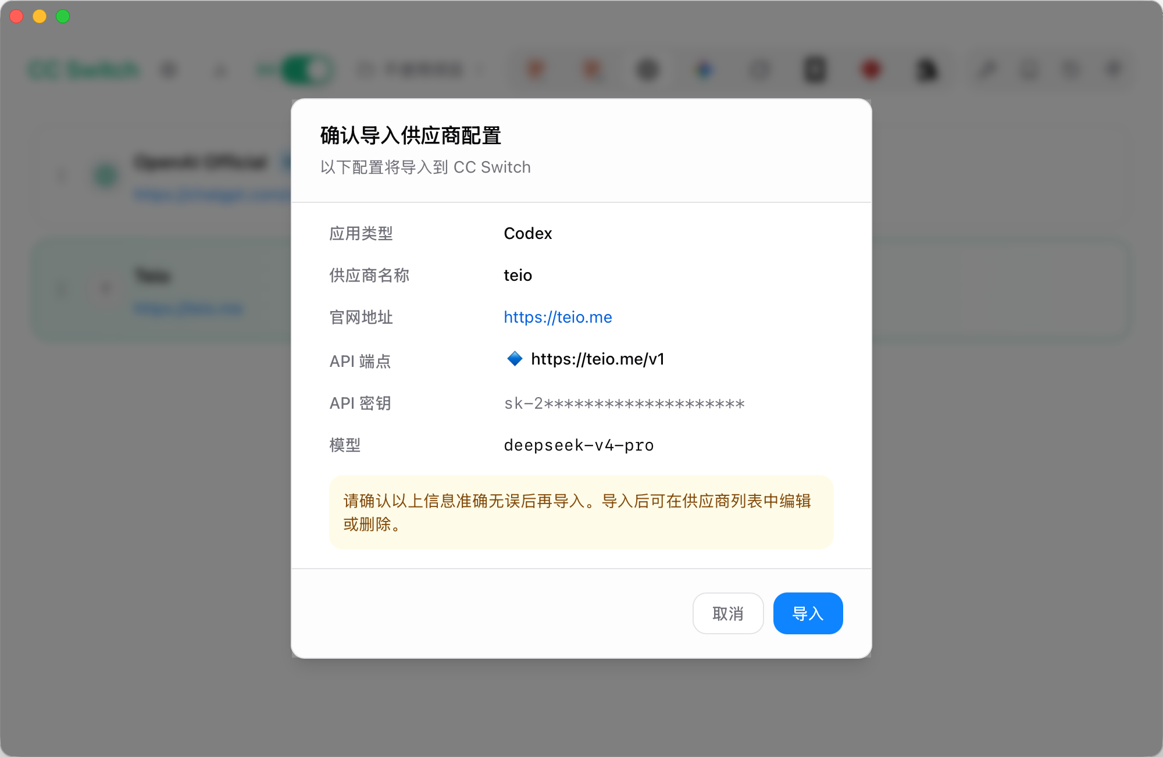Click the yellow confirmation warning note
This screenshot has height=757, width=1163.
pyautogui.click(x=581, y=512)
